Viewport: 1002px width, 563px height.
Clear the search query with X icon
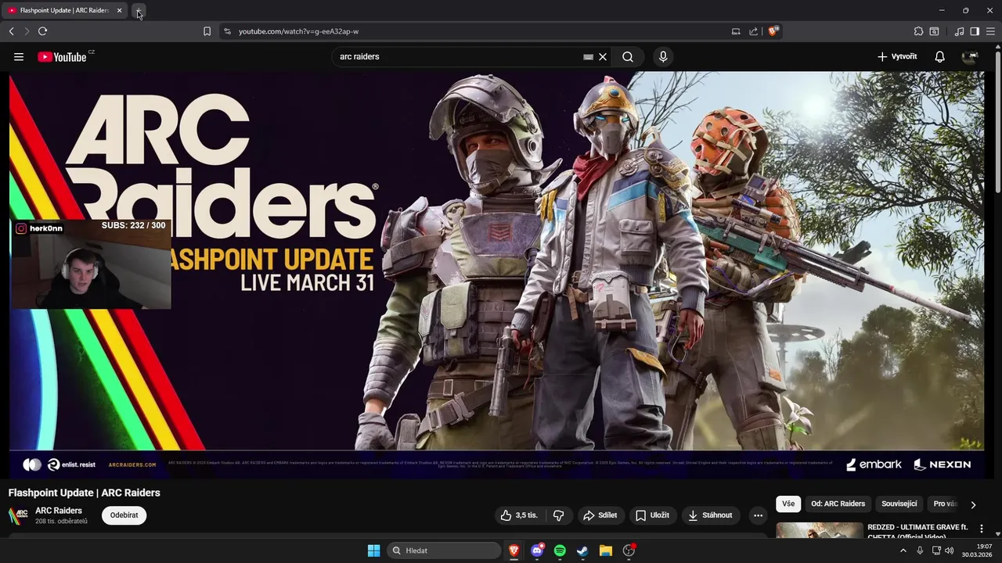(x=603, y=56)
